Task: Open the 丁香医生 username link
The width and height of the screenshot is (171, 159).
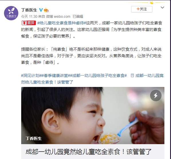Action: 29,10
